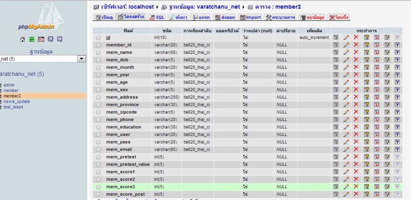411x200 pixels.
Task: Add index icon for mem_phone field
Action: tap(387, 120)
